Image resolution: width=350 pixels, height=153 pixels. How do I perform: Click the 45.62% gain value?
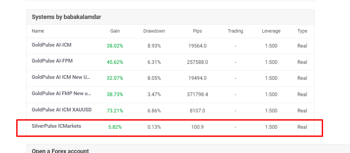[115, 62]
